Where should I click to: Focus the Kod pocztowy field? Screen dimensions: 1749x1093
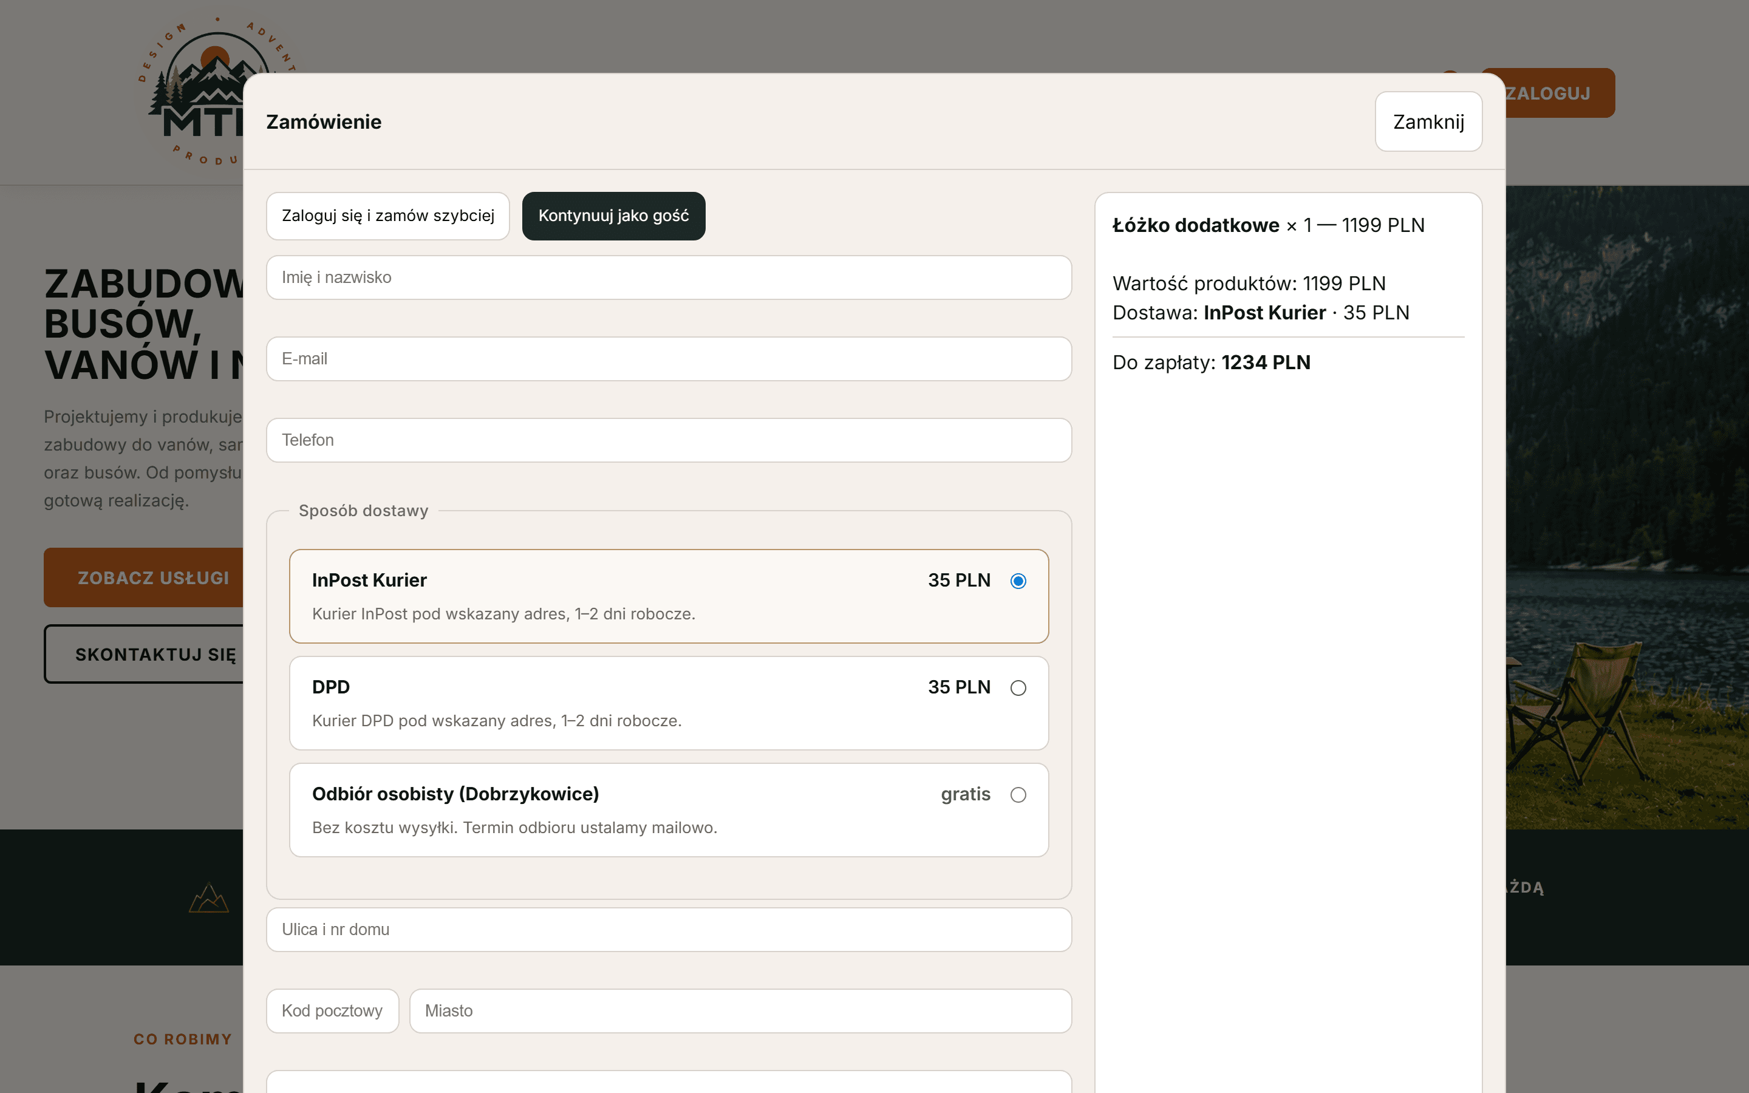tap(332, 1010)
